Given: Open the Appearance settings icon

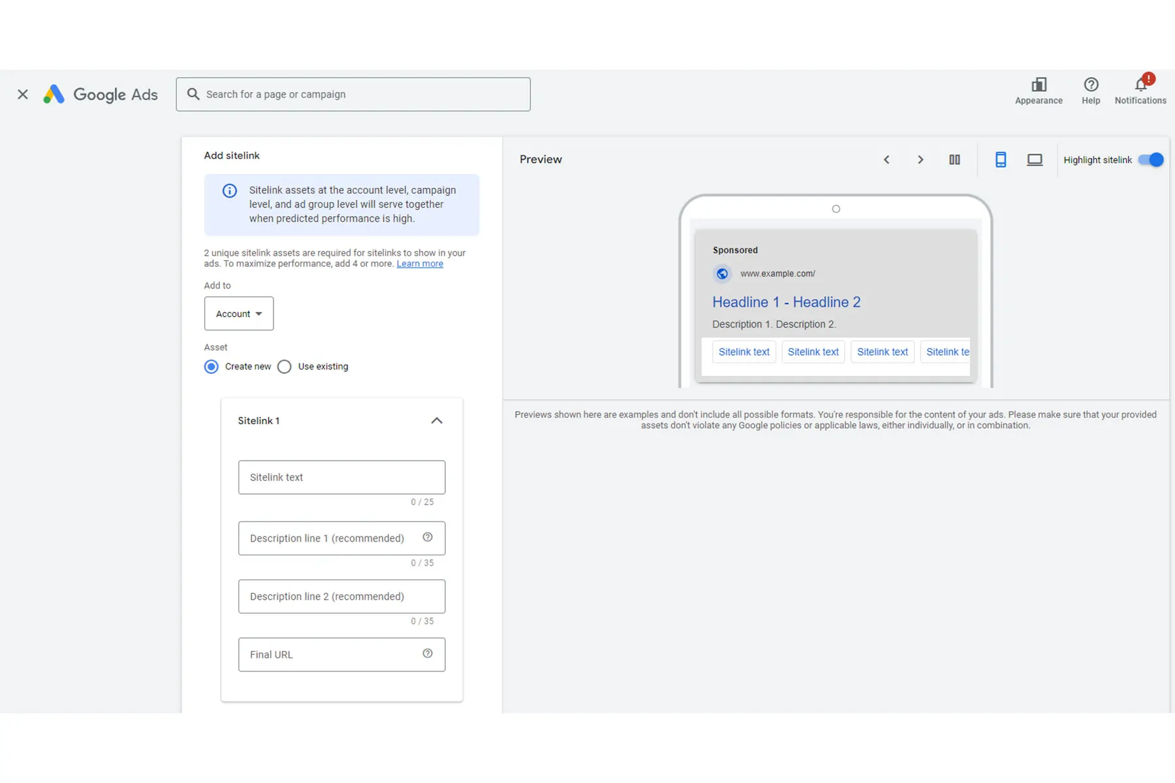Looking at the screenshot, I should 1038,85.
